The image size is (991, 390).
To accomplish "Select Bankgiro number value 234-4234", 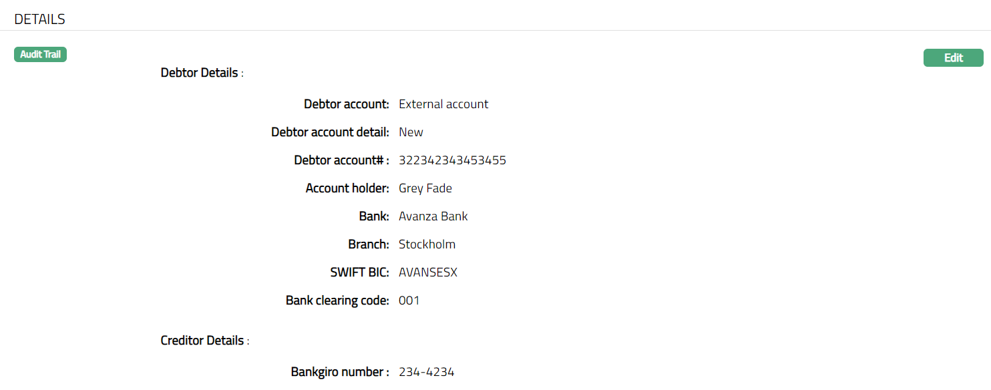I will tap(426, 372).
